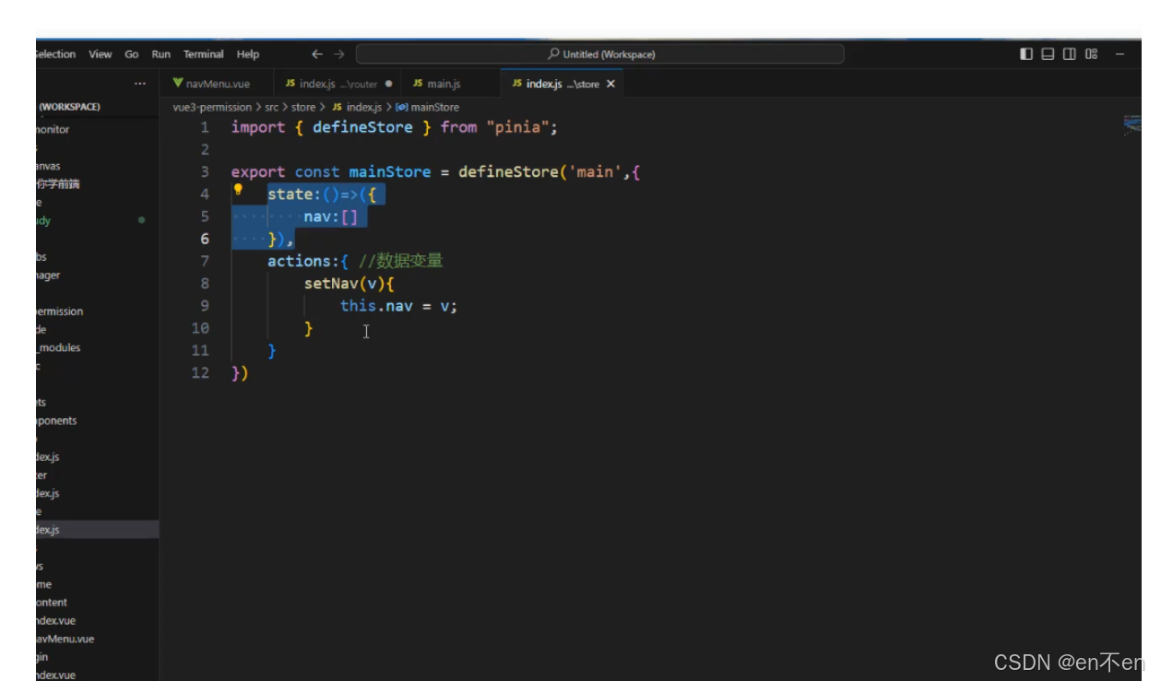Open the Explorer more actions ellipsis

click(x=139, y=84)
